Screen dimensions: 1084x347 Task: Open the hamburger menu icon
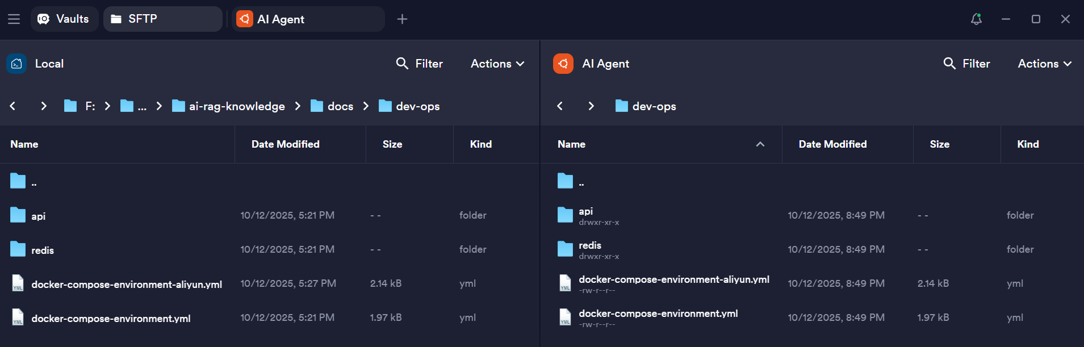click(x=14, y=19)
